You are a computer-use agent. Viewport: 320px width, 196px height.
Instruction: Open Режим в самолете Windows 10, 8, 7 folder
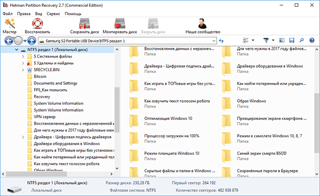pos(262,138)
